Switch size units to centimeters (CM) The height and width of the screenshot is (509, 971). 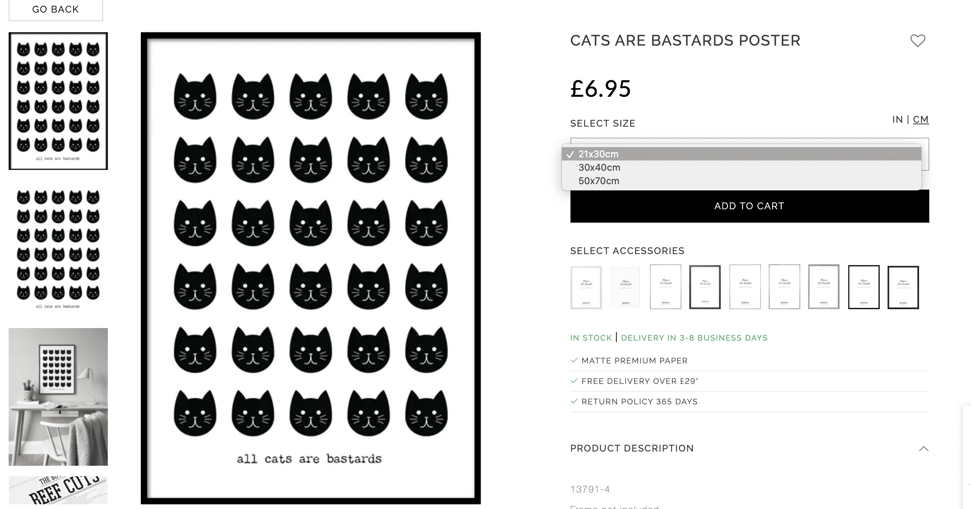pos(921,120)
